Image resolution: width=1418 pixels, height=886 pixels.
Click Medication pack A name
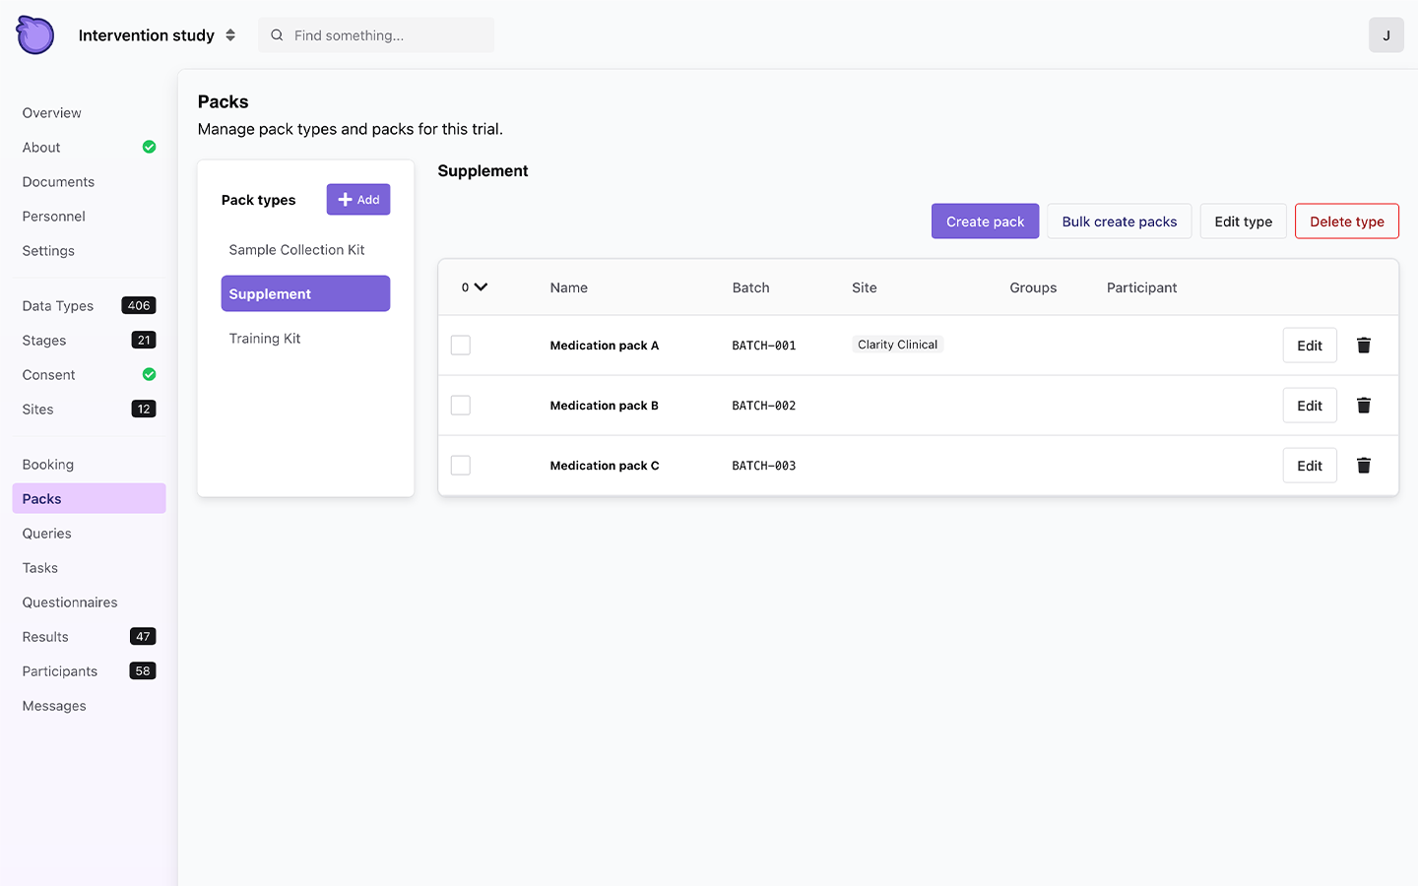point(604,346)
